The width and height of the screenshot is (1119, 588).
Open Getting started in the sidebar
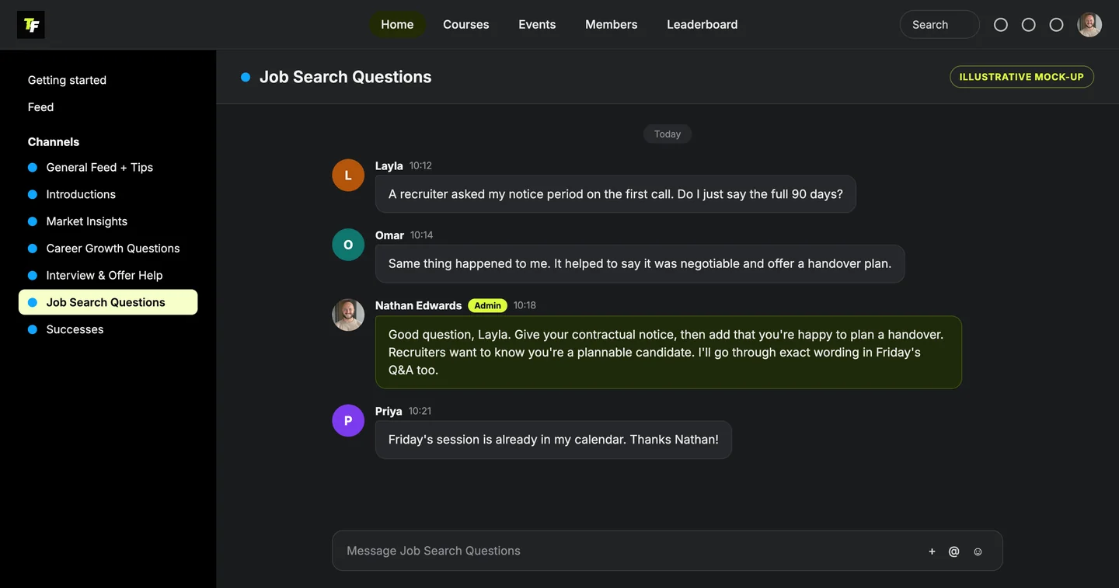tap(67, 80)
